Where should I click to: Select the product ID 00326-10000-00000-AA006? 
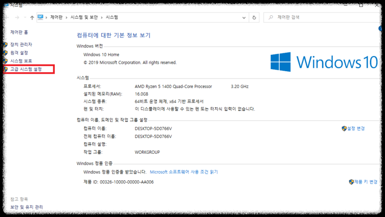coord(127,182)
